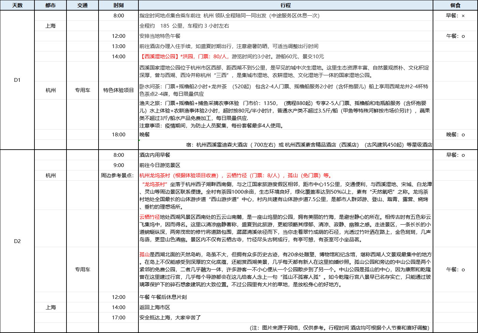Click the 18:00 time cell
The height and width of the screenshot is (333, 478).
click(118, 135)
